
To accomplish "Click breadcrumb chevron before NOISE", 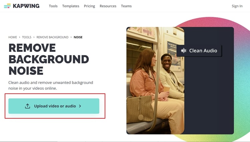I will [71, 37].
